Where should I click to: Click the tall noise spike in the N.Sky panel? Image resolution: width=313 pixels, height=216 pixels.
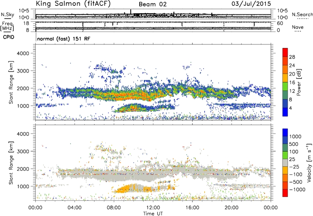click(131, 12)
